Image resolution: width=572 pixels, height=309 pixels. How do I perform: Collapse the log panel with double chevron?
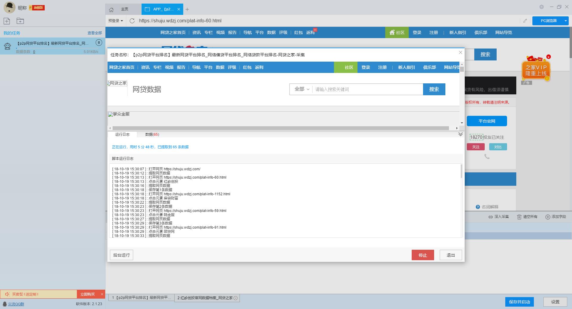tap(460, 134)
